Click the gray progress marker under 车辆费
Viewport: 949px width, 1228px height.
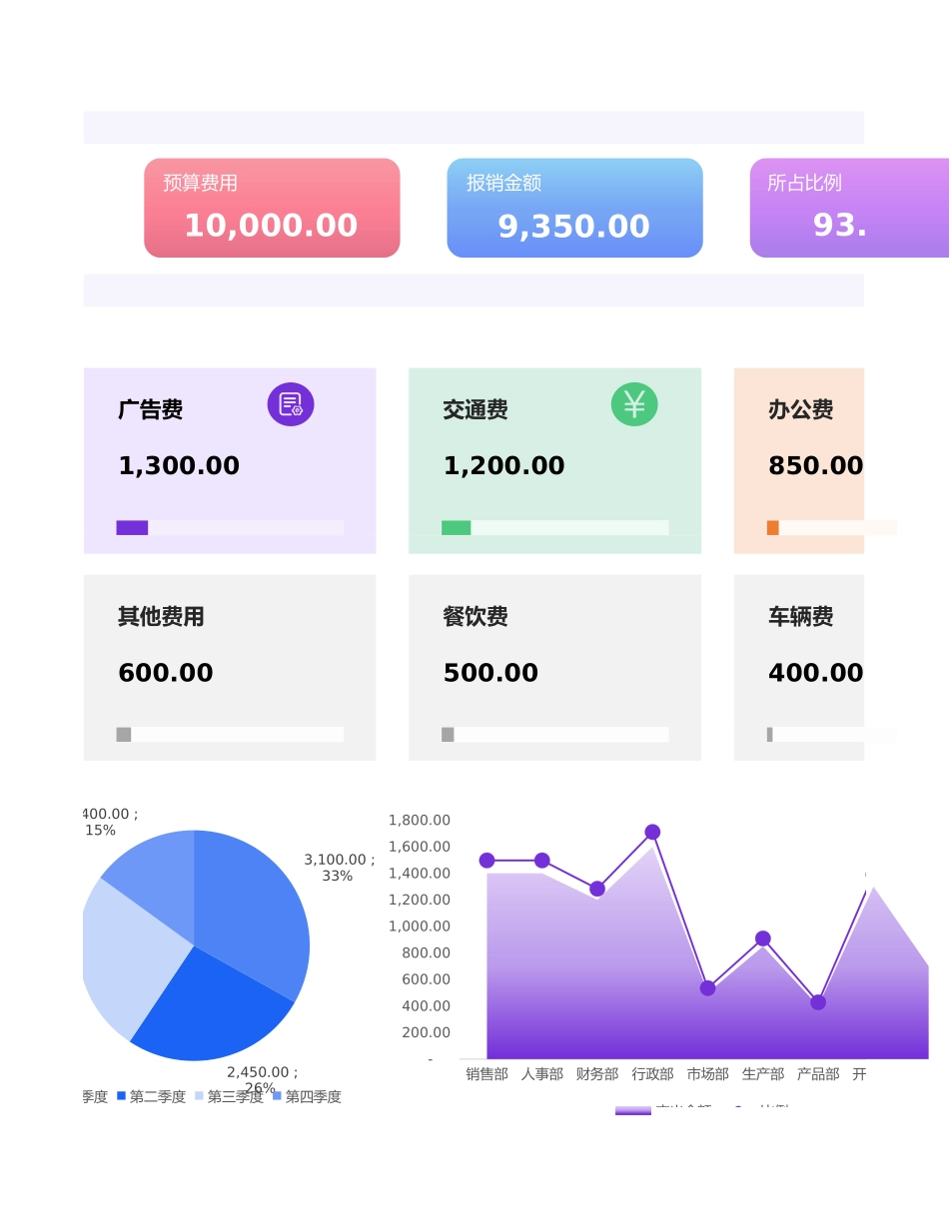(769, 734)
